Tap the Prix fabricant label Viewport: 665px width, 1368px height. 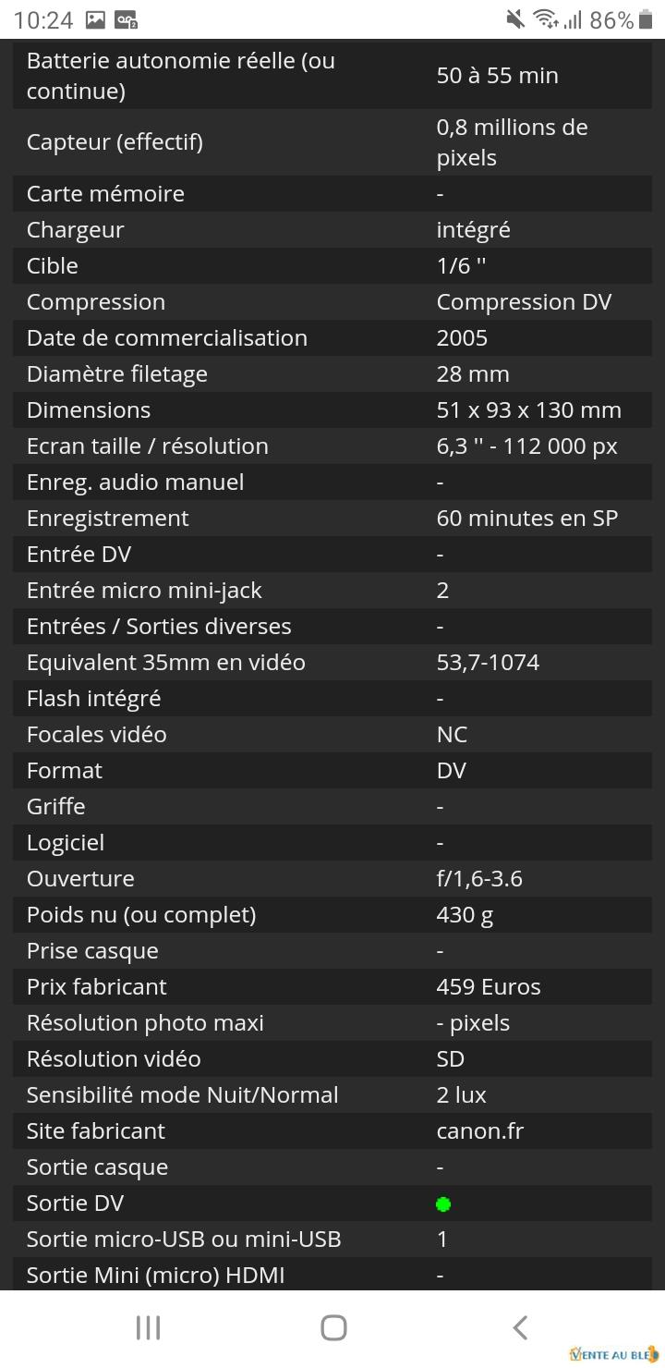97,986
